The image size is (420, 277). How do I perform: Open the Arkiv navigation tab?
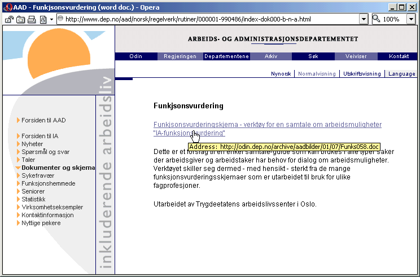point(271,56)
